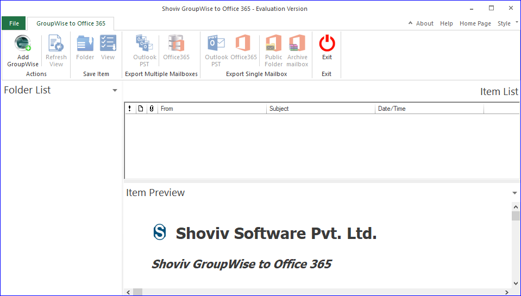Click the Refresh View icon
Viewport: 521px width, 296px height.
coord(56,43)
